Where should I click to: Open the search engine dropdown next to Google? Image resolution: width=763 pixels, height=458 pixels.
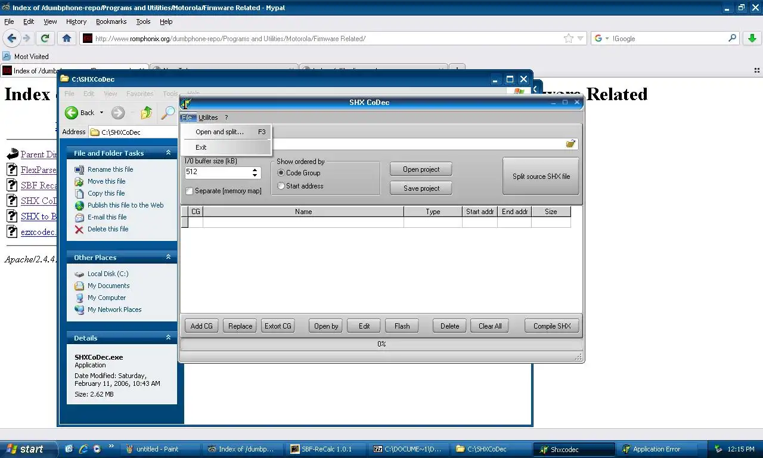tap(607, 38)
